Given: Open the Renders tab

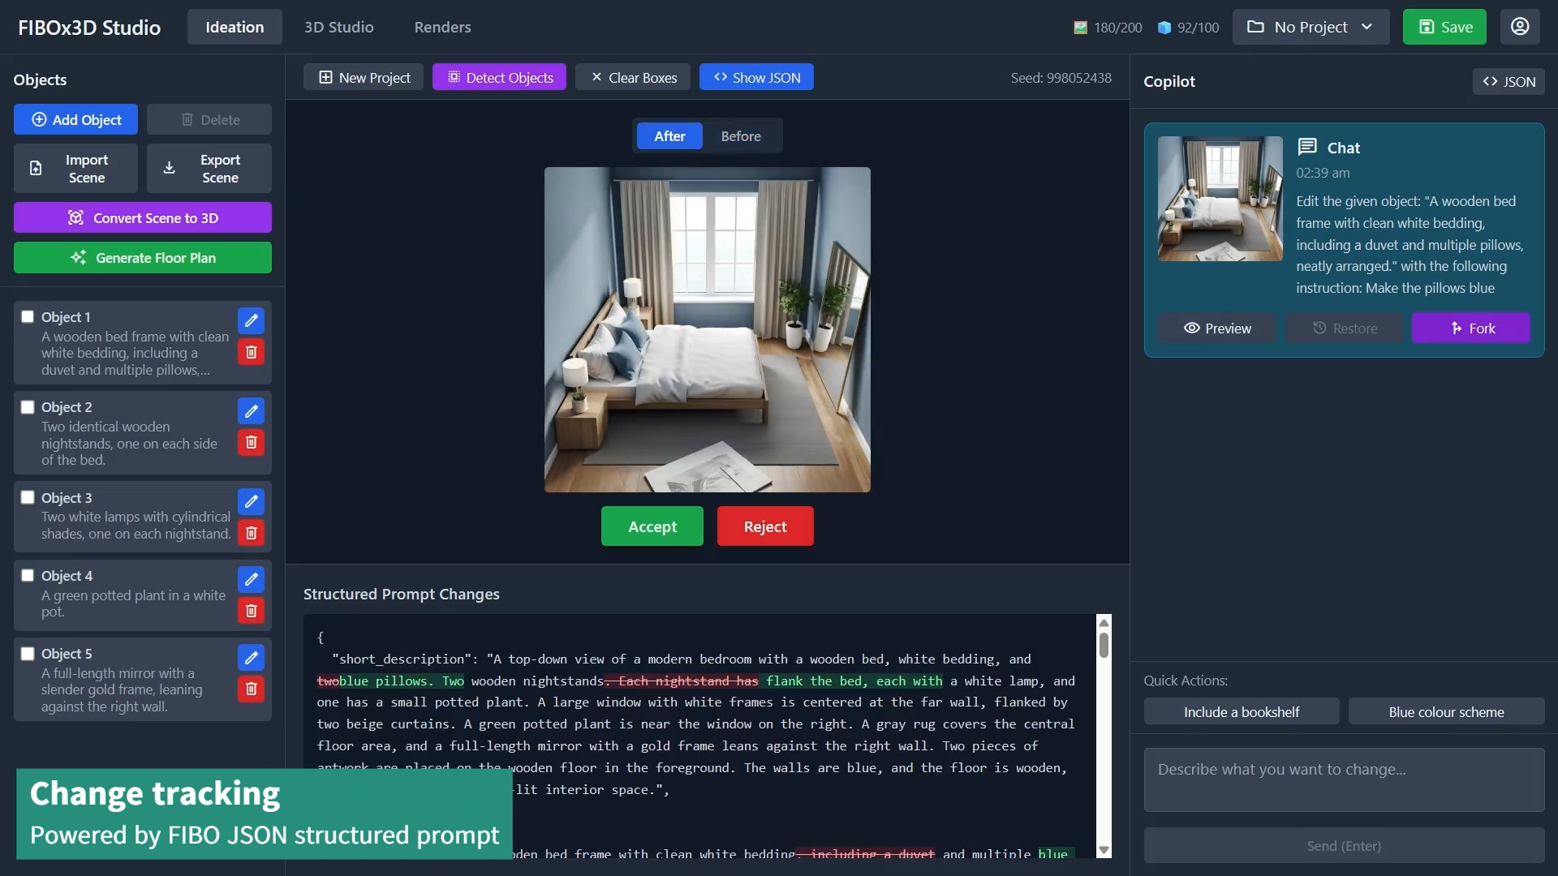Looking at the screenshot, I should coord(442,27).
